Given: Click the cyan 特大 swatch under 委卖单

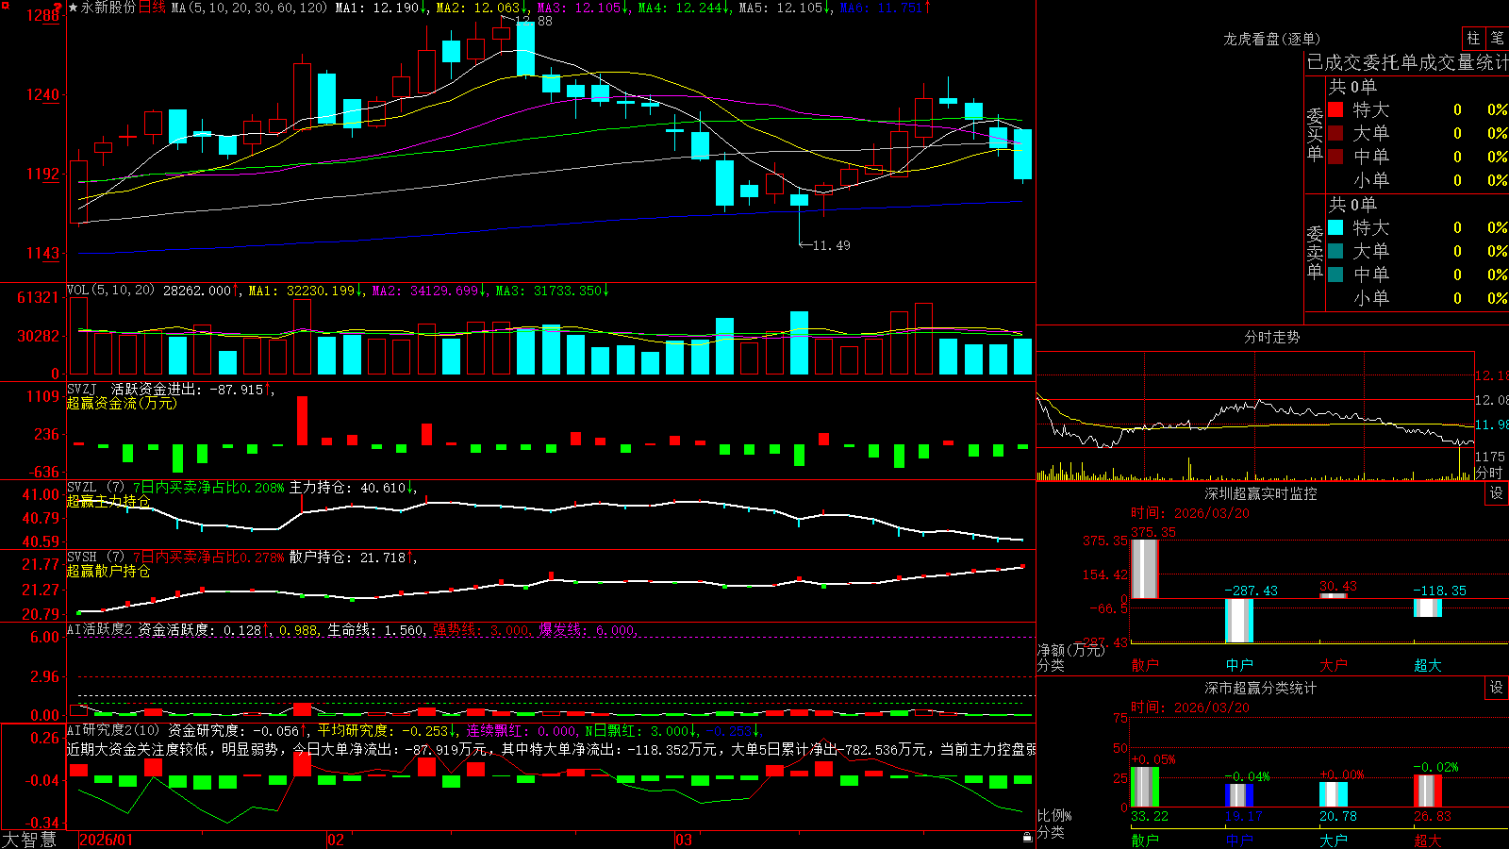Looking at the screenshot, I should 1335,227.
